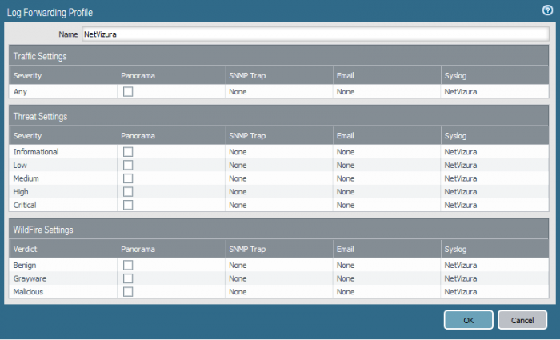
Task: Open Email setting for Traffic Any row
Action: [x=346, y=92]
